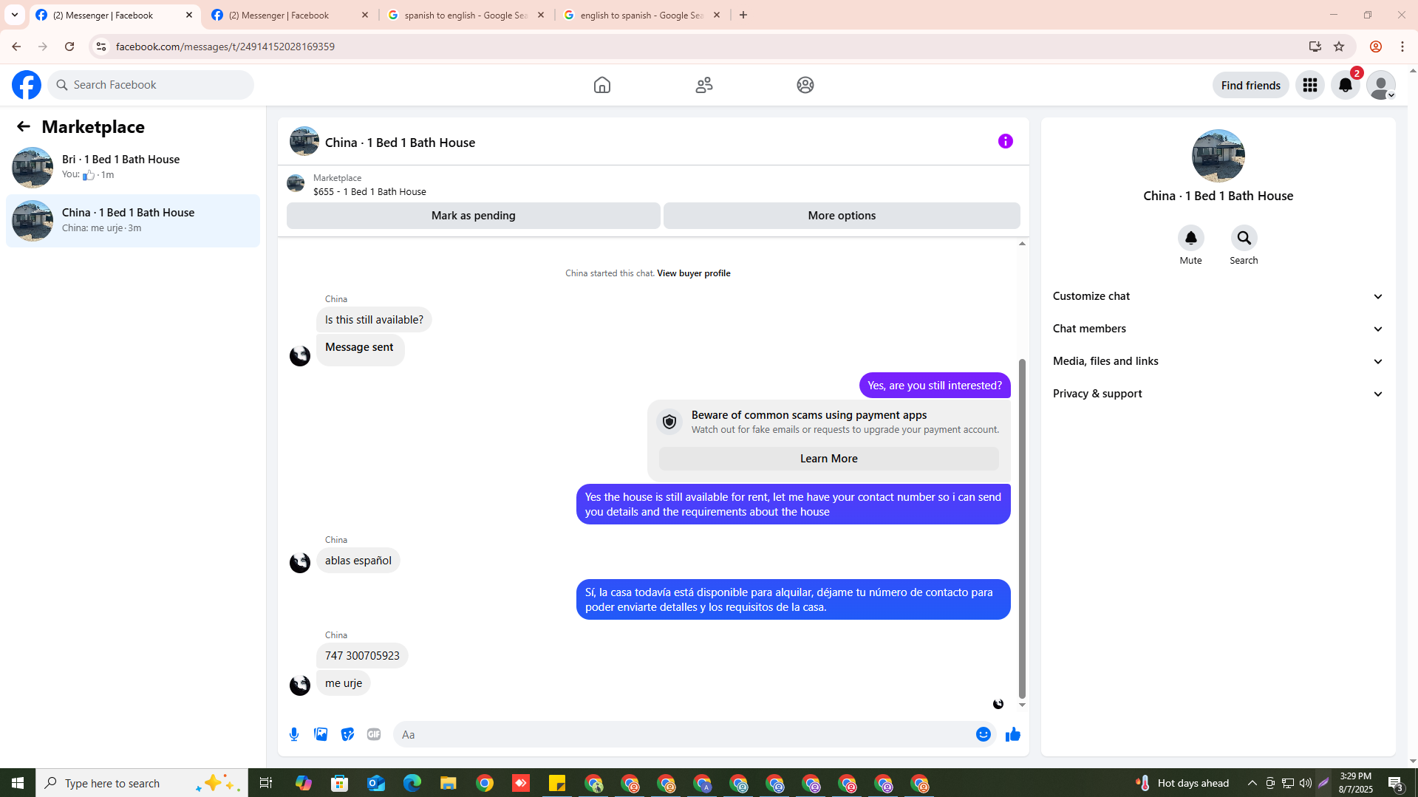Open a new browser tab

tap(743, 15)
